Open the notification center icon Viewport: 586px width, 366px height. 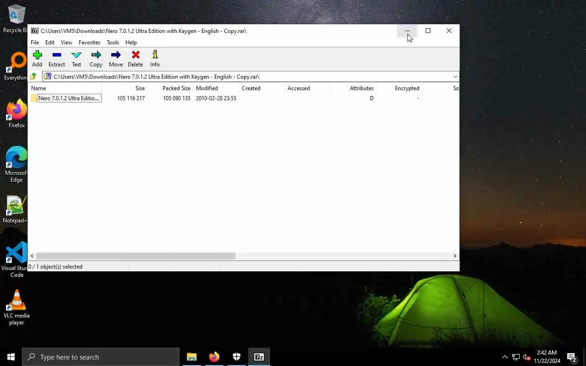pos(571,357)
